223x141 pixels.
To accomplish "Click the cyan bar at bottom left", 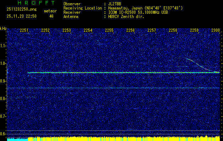I will [17, 139].
